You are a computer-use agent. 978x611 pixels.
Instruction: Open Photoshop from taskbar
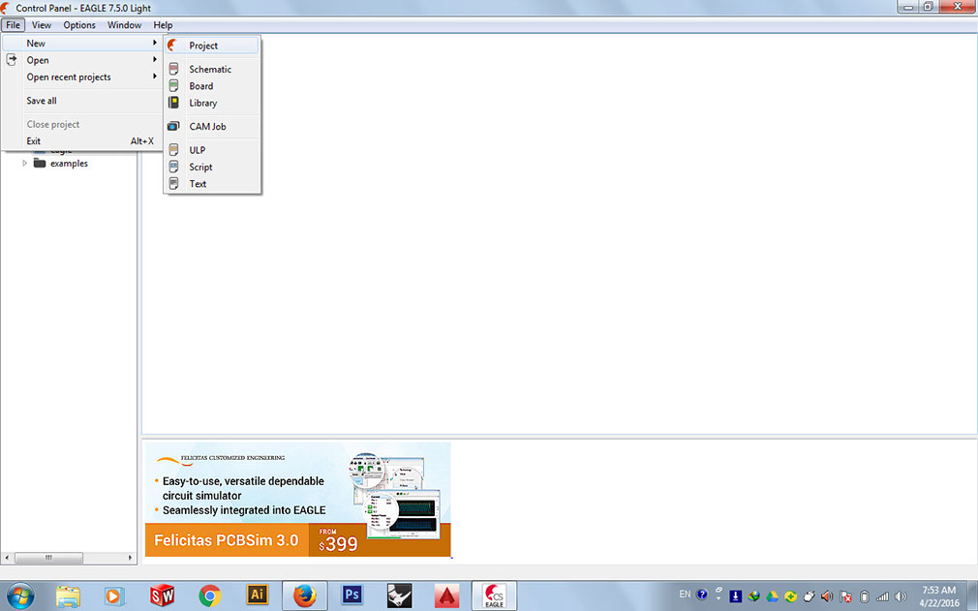click(351, 595)
